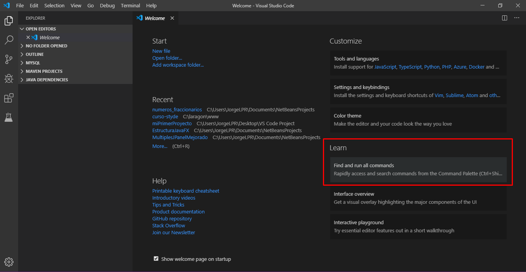
Task: Open the Explorer view icon
Action: click(8, 21)
